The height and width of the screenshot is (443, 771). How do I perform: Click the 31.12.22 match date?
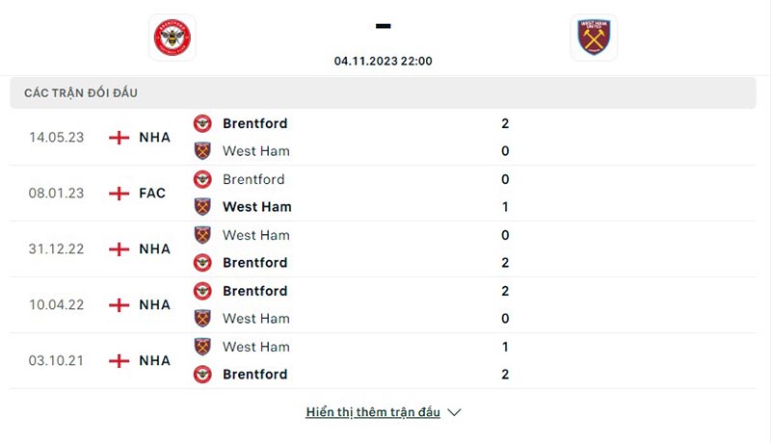coord(56,249)
